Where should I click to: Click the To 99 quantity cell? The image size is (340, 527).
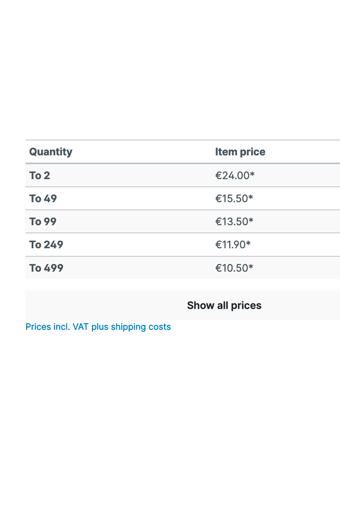[43, 222]
